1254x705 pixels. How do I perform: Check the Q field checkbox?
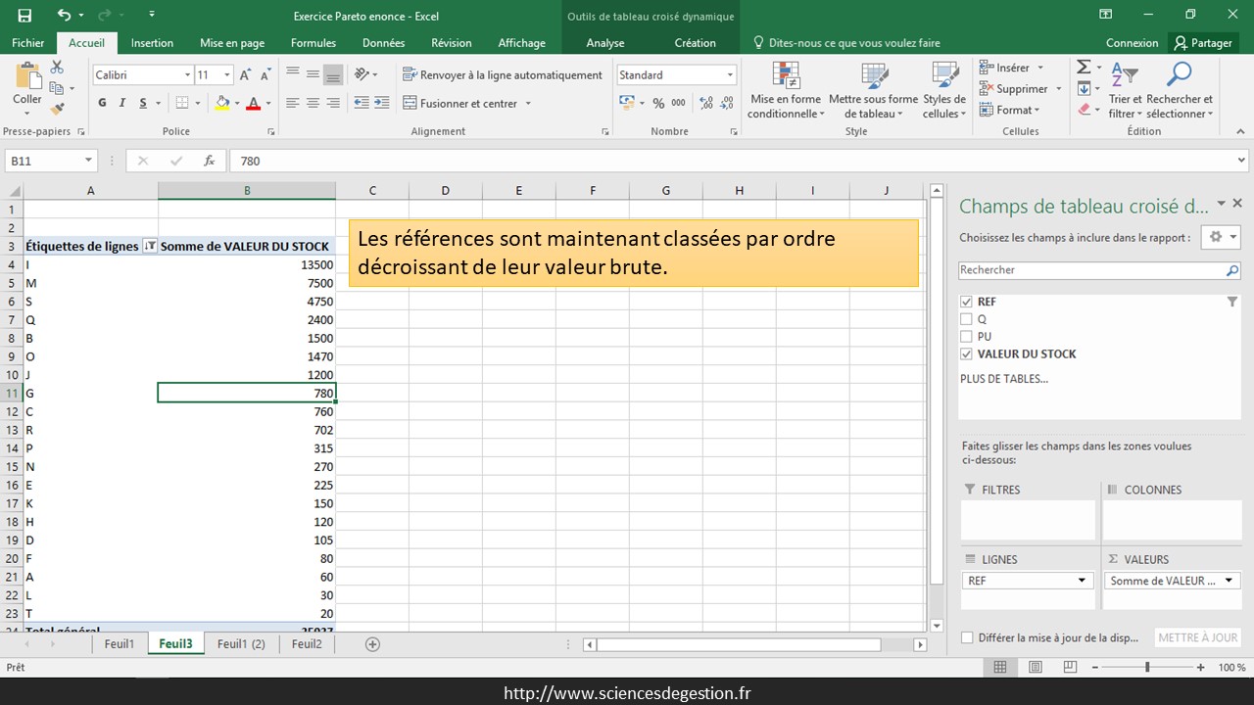point(967,319)
